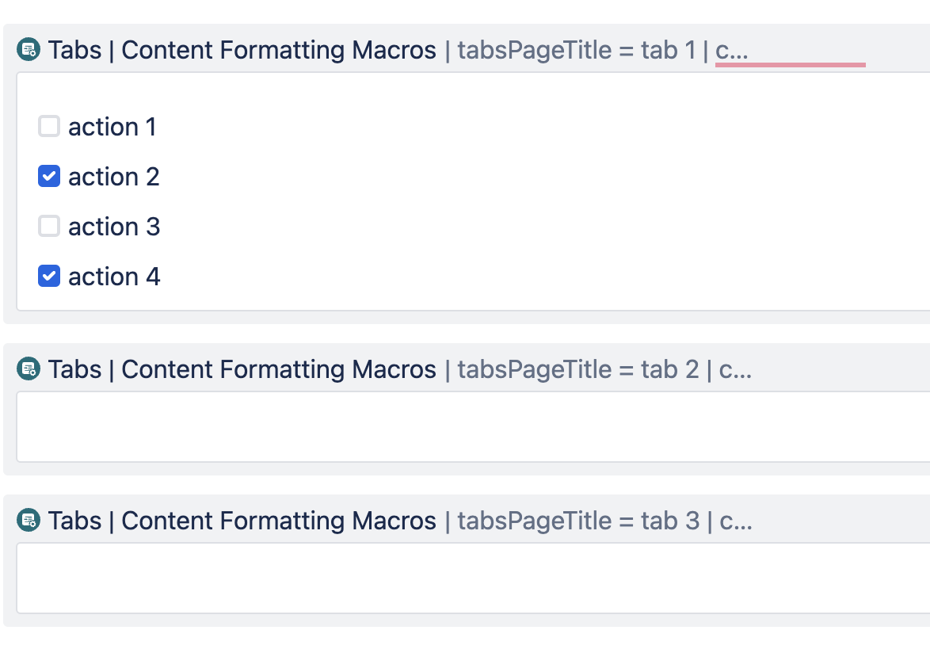Click the pink underline beneath the truncated text
The height and width of the screenshot is (672, 930).
[790, 65]
